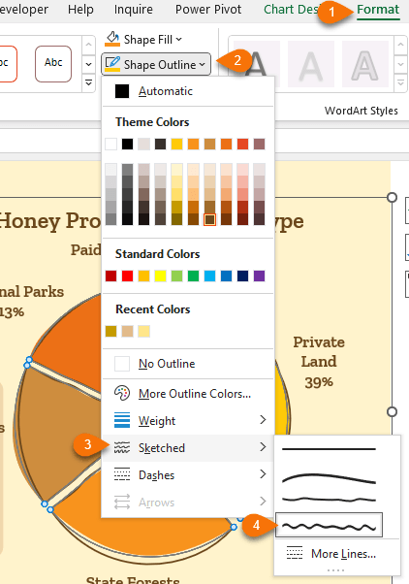Image resolution: width=409 pixels, height=584 pixels.
Task: Pick the purple standard color
Action: 259,276
